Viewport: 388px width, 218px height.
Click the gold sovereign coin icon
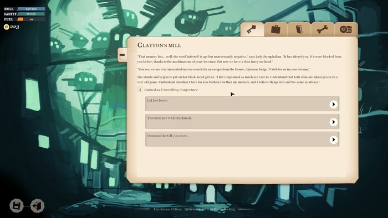tap(7, 27)
